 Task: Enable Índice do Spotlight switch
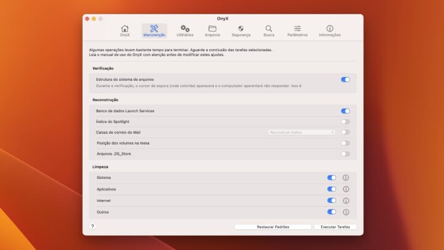[x=345, y=122]
